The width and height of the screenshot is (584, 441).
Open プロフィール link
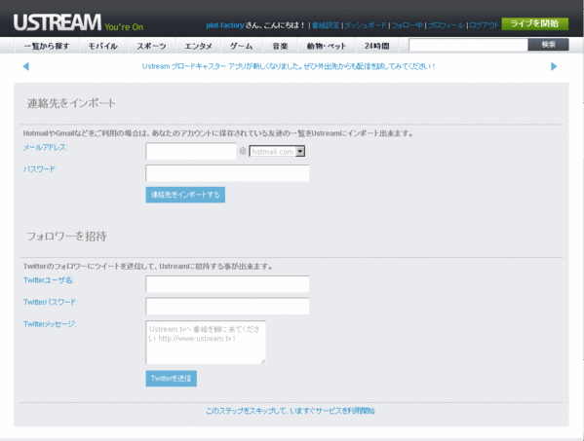[446, 25]
